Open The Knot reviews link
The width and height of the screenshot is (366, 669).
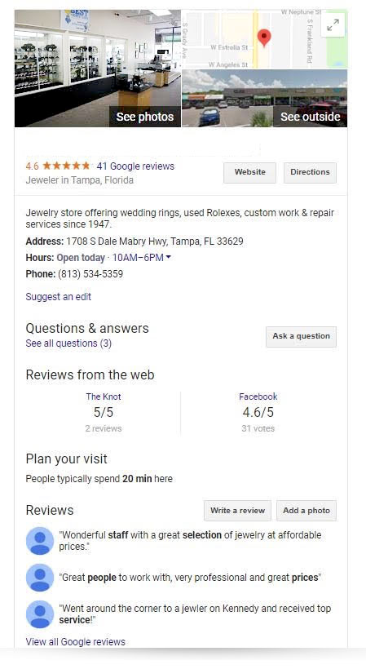tap(104, 397)
